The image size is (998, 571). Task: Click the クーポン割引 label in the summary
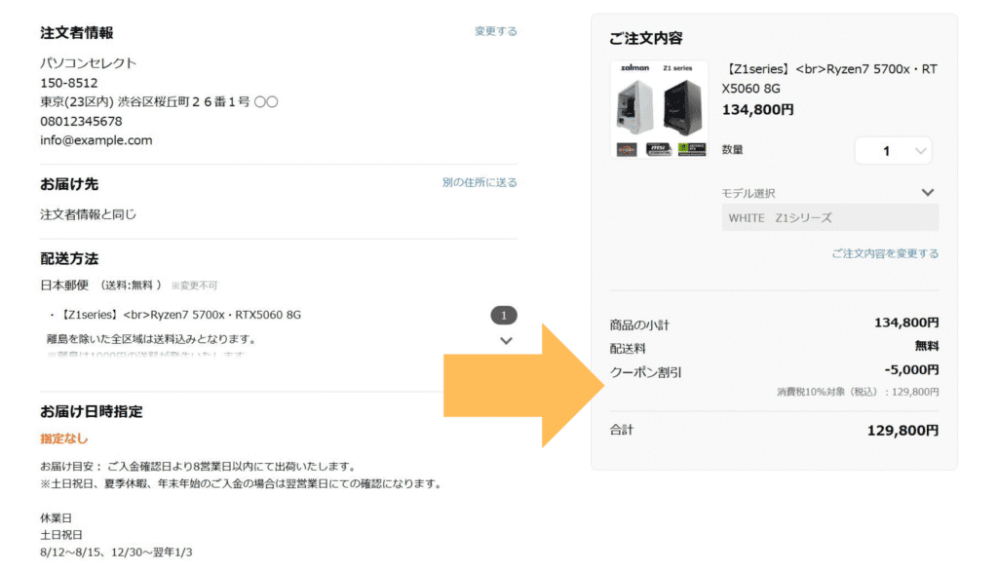[645, 372]
